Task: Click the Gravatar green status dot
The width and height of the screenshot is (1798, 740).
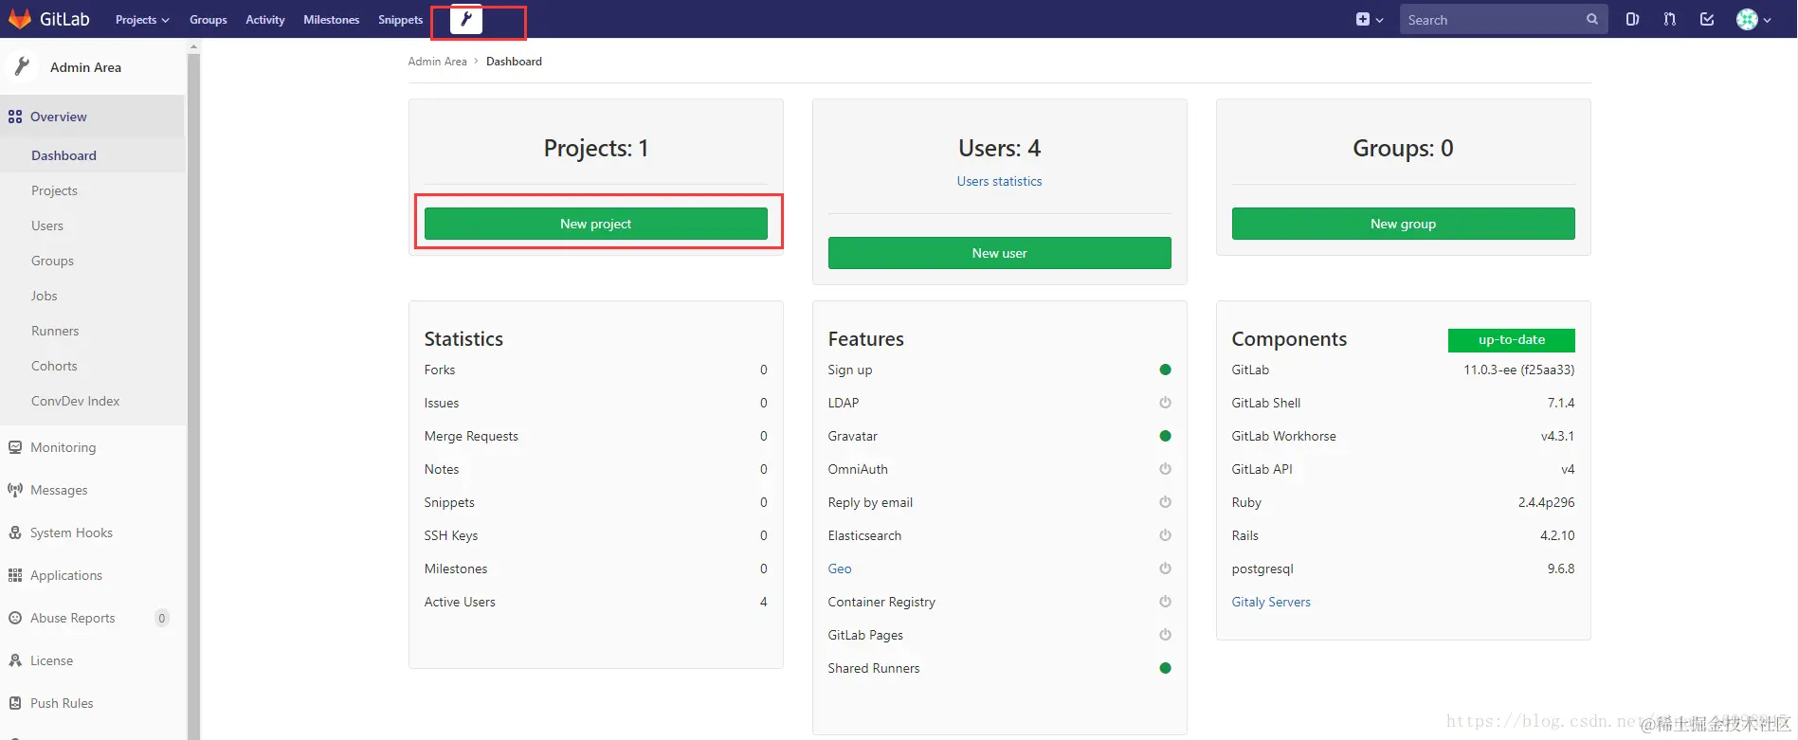Action: pos(1165,436)
